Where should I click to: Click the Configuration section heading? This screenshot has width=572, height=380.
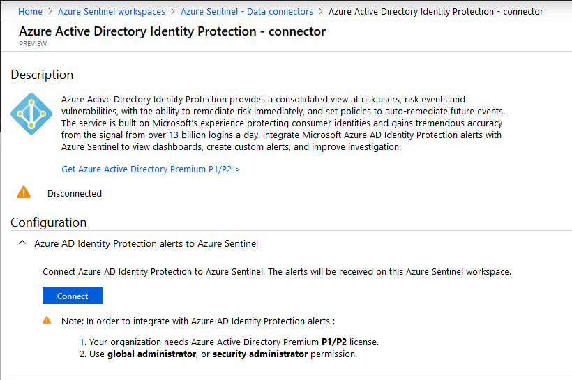tap(49, 222)
